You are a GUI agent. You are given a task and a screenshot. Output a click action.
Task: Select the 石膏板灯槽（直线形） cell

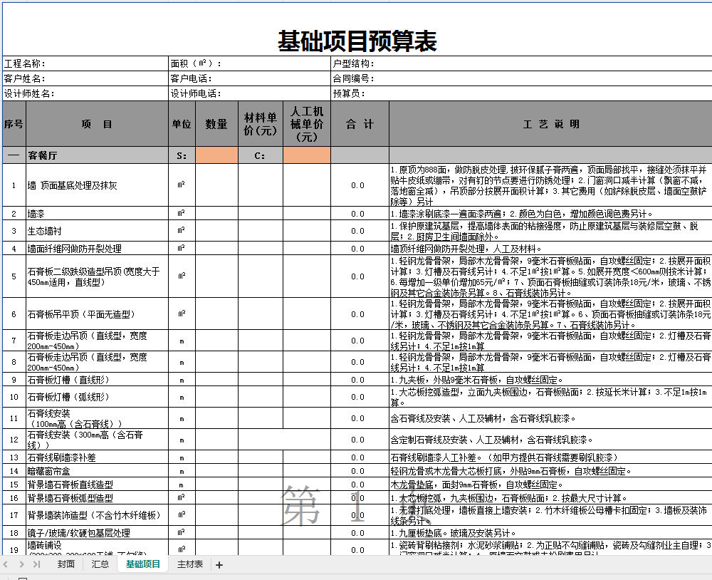pyautogui.click(x=97, y=380)
